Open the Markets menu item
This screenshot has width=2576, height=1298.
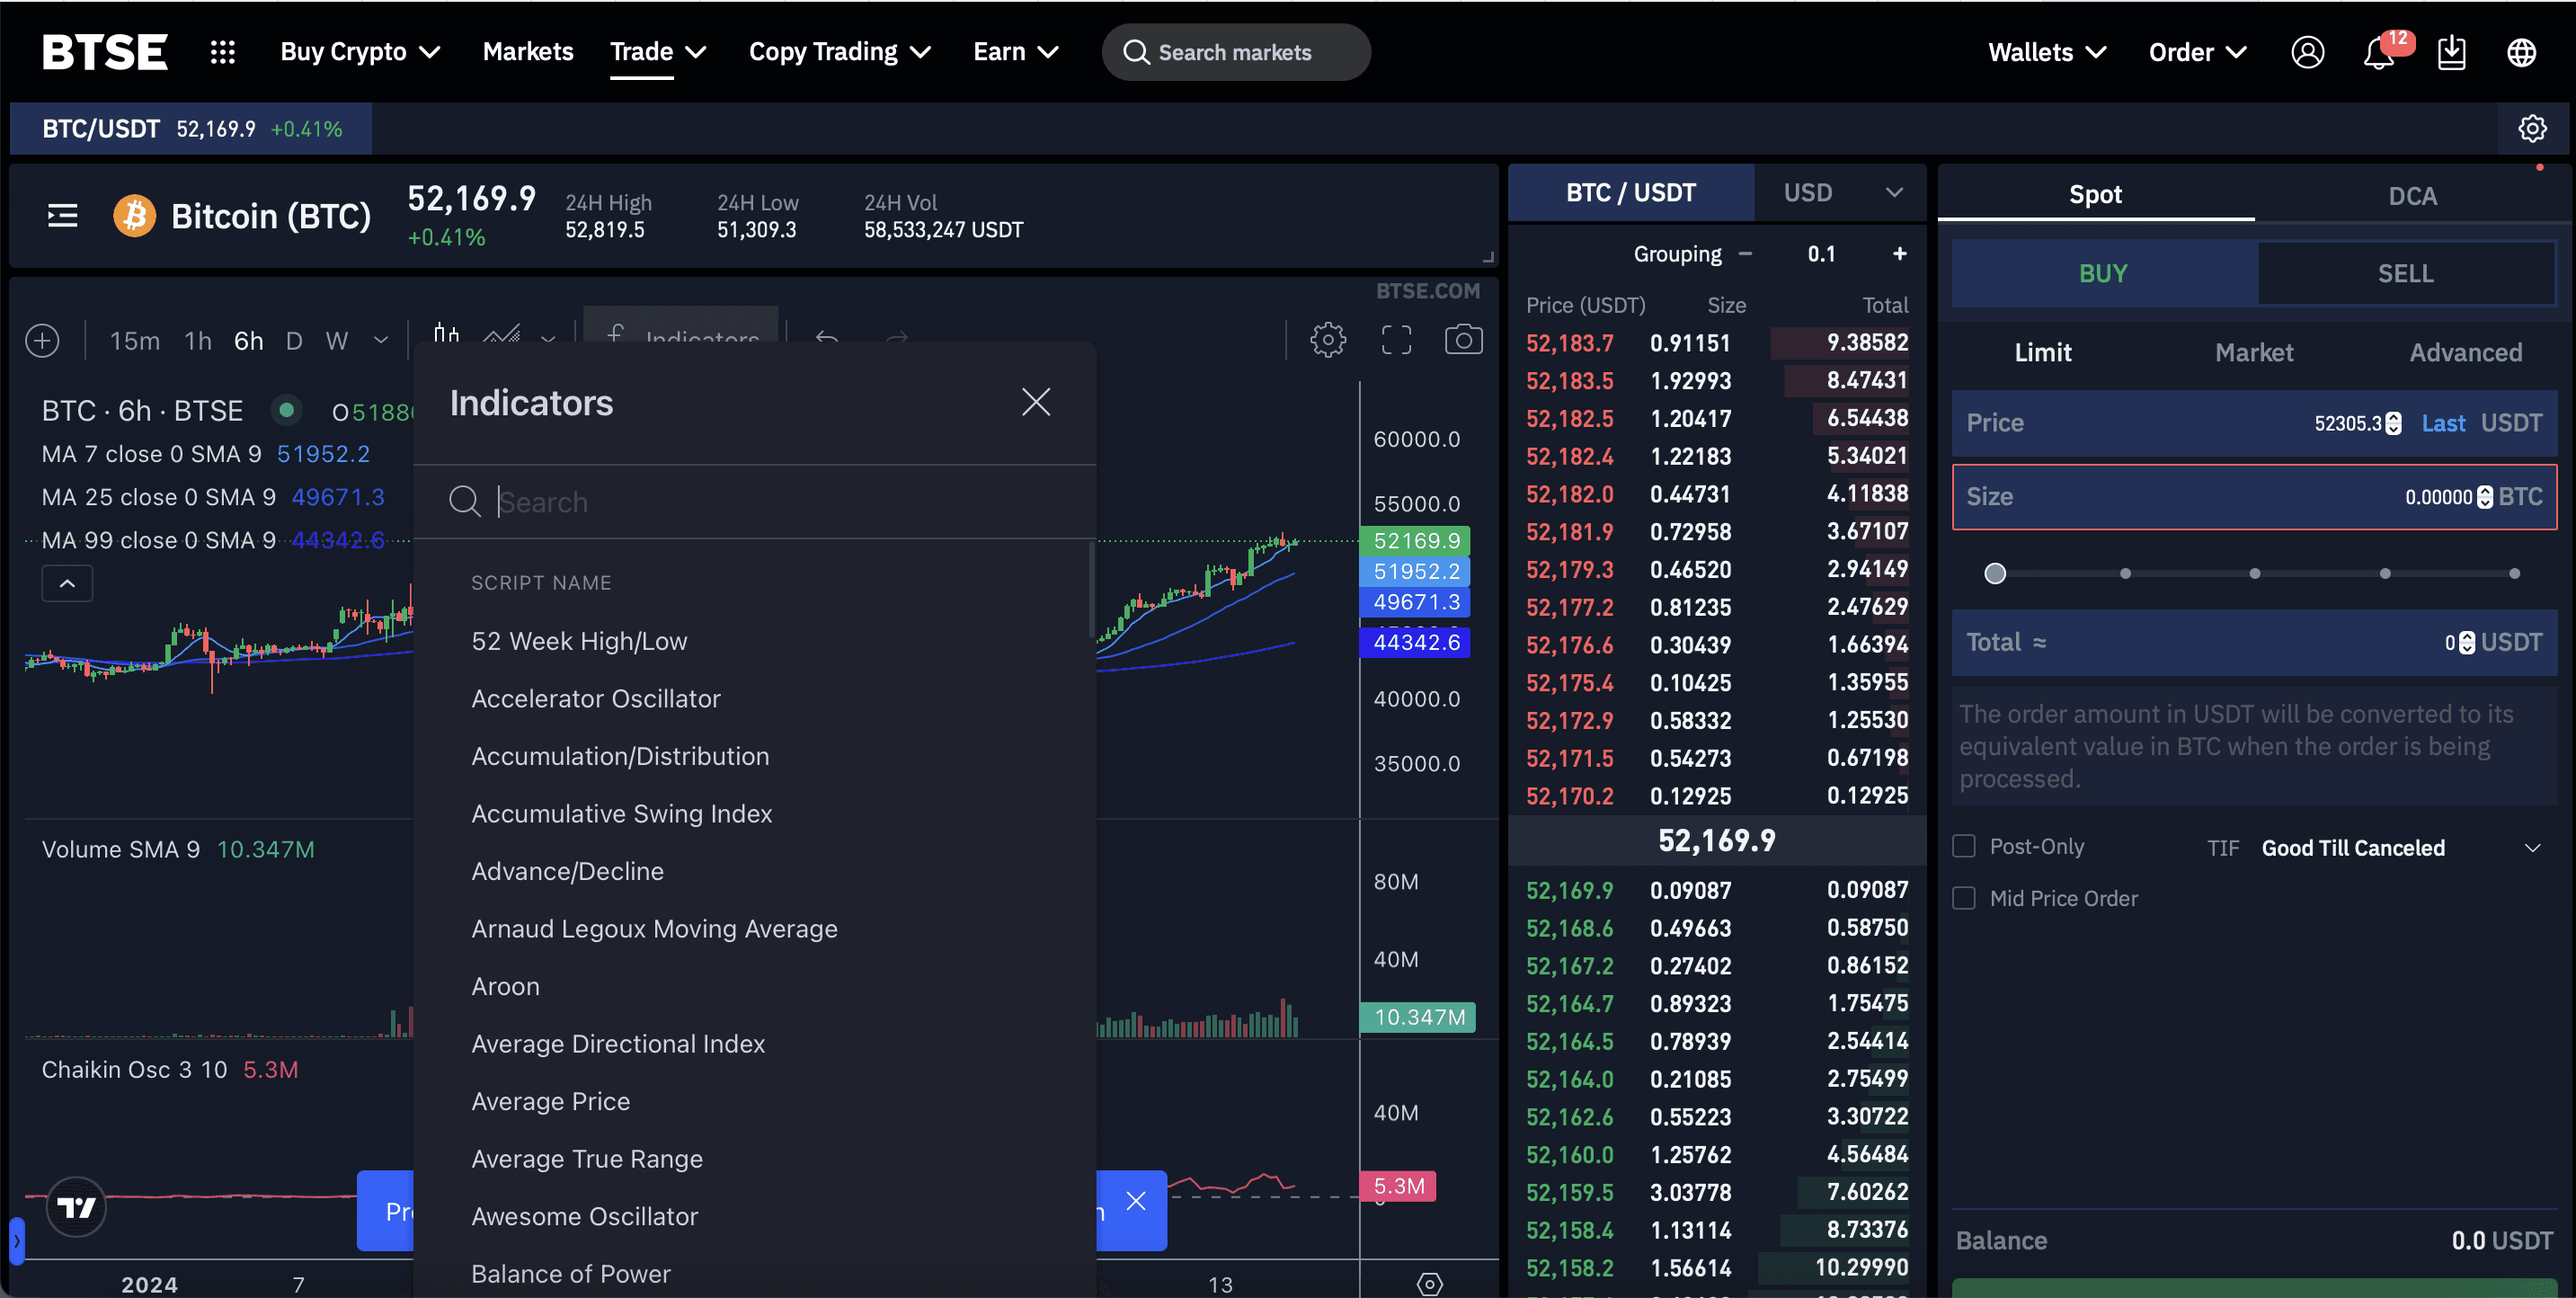(x=527, y=52)
